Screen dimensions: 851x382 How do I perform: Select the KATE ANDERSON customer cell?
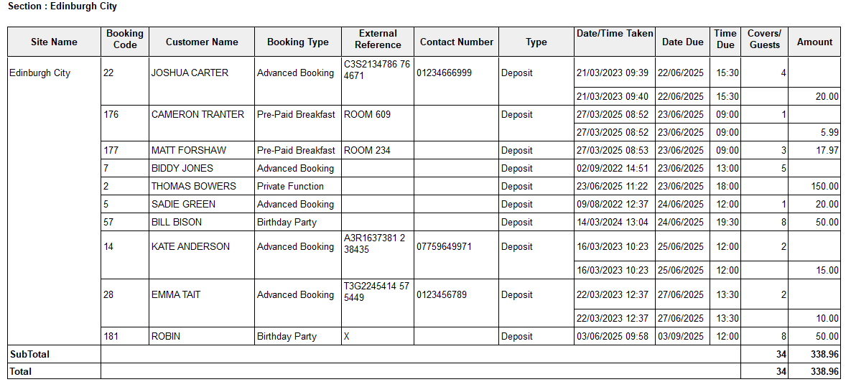[x=190, y=246]
